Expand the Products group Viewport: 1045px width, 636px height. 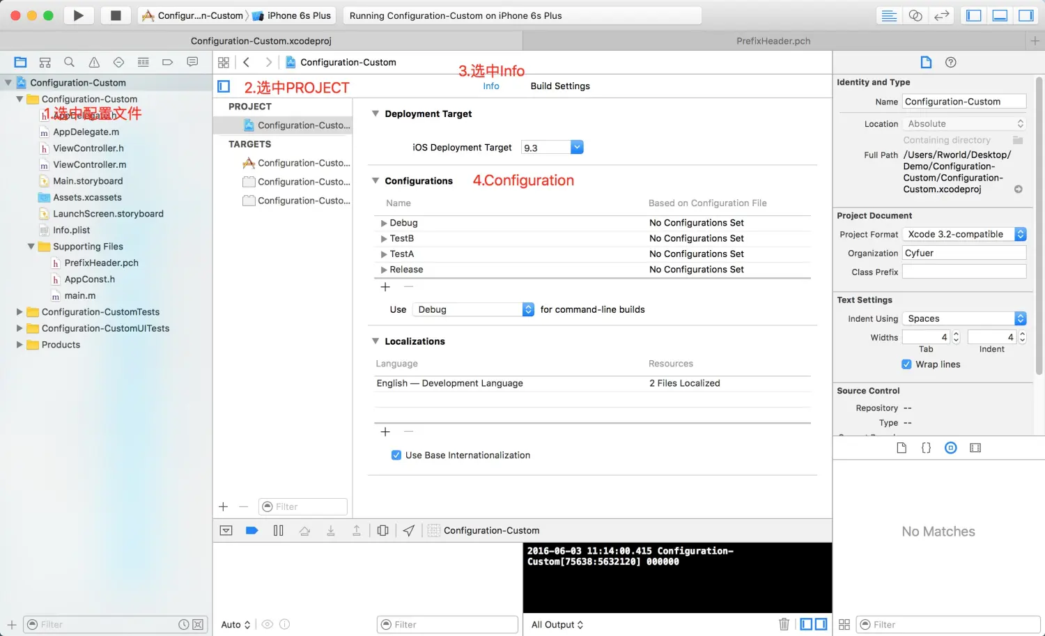tap(20, 345)
